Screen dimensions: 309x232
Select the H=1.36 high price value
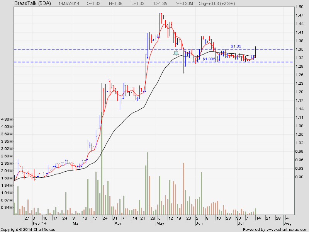point(115,3)
